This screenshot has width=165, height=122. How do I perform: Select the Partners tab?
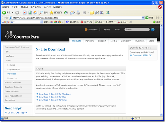(90, 41)
